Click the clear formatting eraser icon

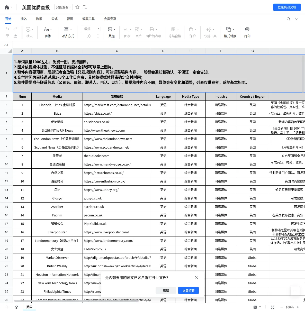(15, 36)
